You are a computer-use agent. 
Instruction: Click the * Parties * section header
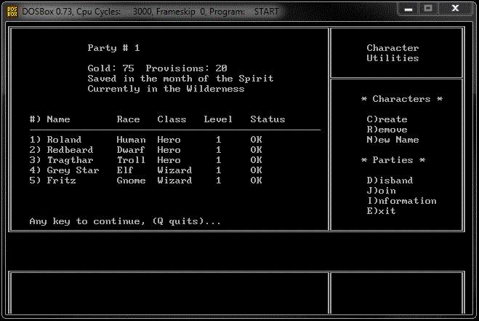[393, 160]
